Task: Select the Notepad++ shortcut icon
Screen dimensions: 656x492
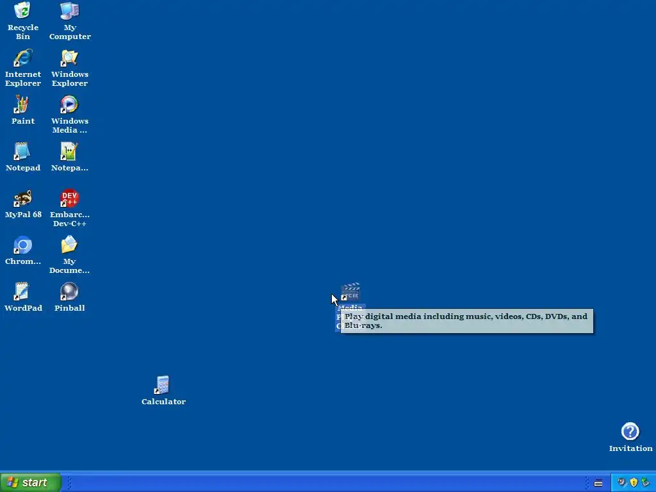Action: [69, 151]
